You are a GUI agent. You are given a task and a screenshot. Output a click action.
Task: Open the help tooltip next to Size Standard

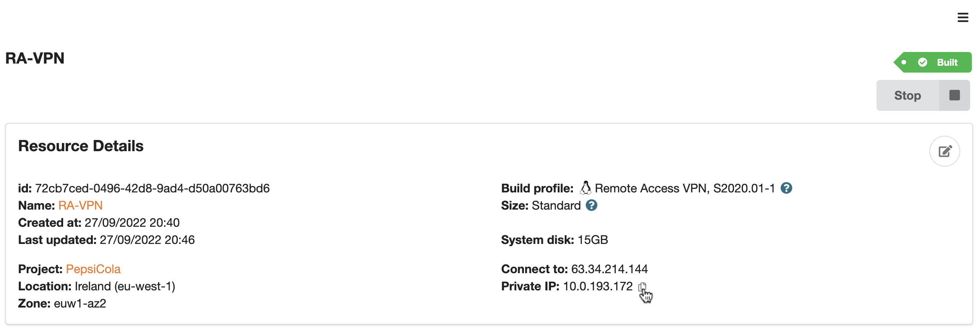pyautogui.click(x=591, y=206)
